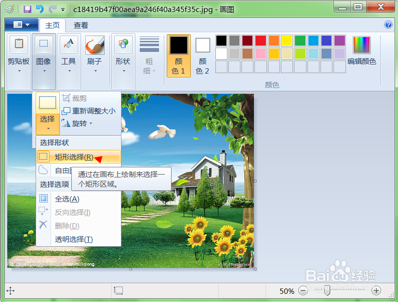Expand the 工具 tools group
The width and height of the screenshot is (398, 302).
69,62
